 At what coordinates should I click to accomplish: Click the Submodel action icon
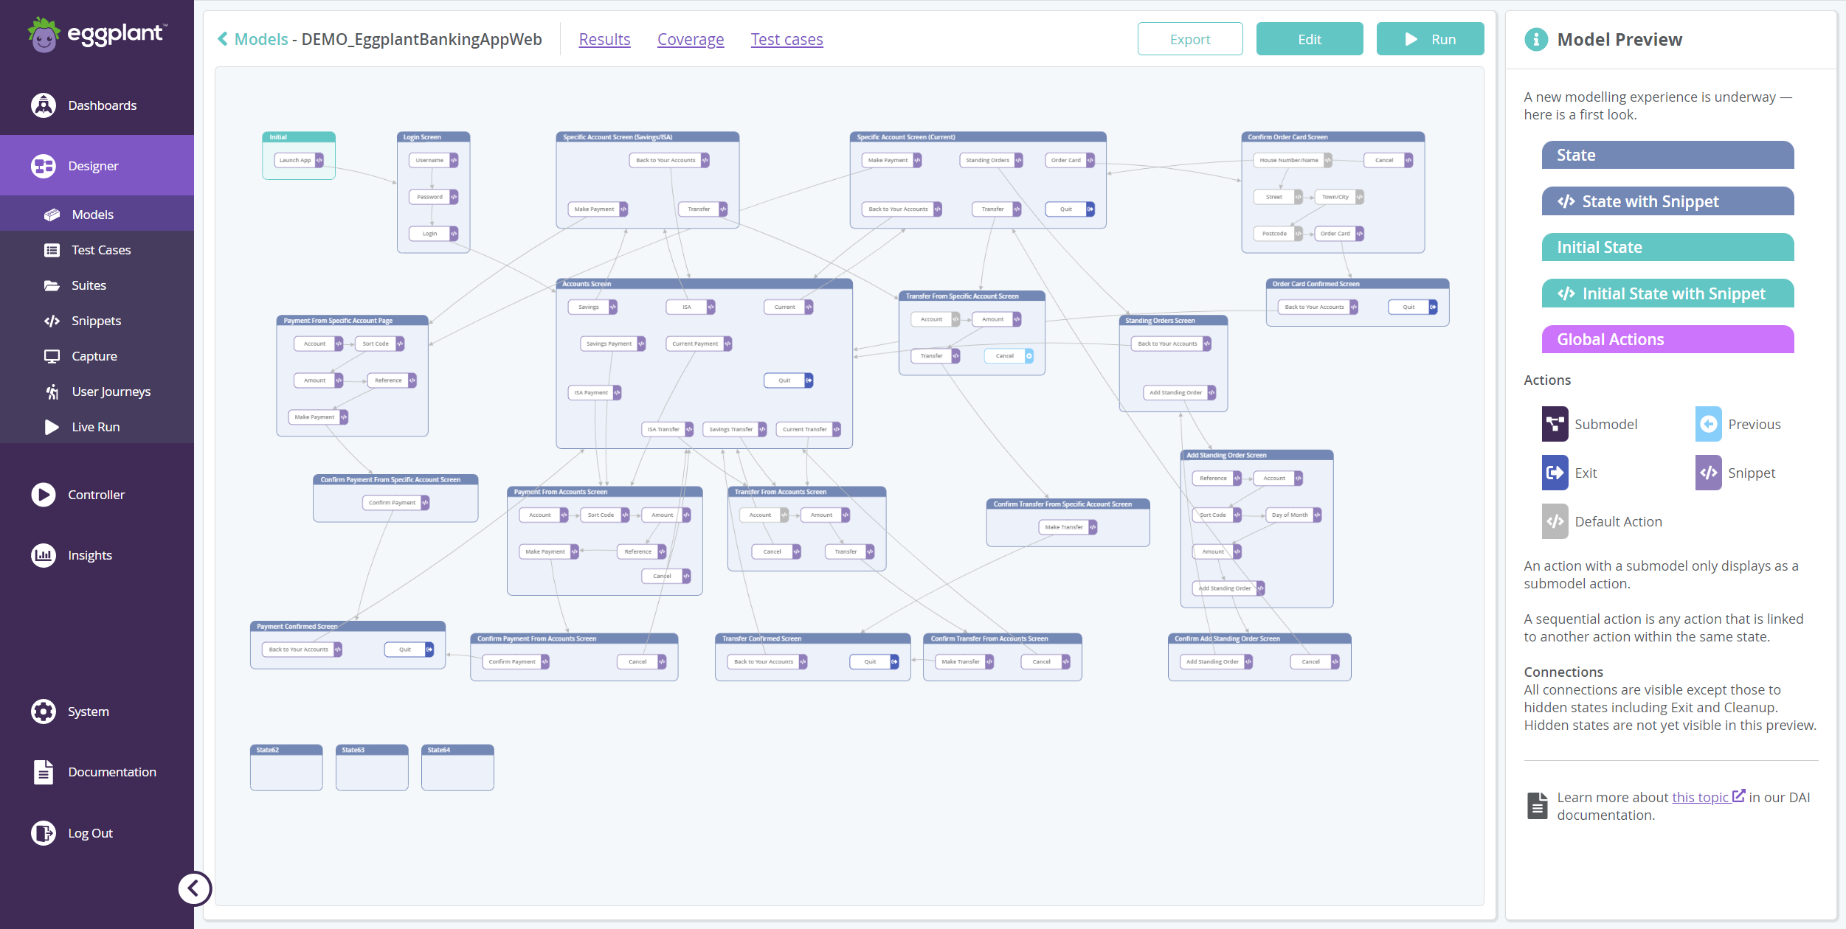[x=1555, y=424]
